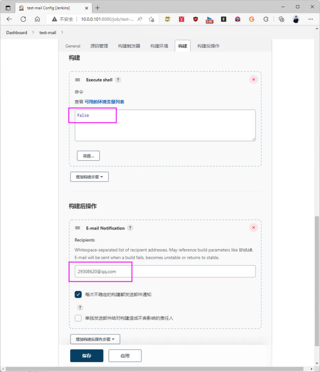Check send separate mail to responsible individuals
Screen dimensions: 320x372
pyautogui.click(x=78, y=318)
